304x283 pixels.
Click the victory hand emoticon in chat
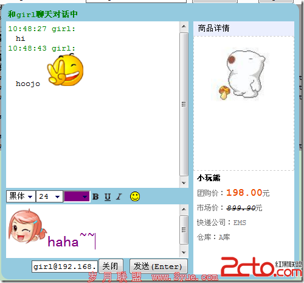(65, 70)
